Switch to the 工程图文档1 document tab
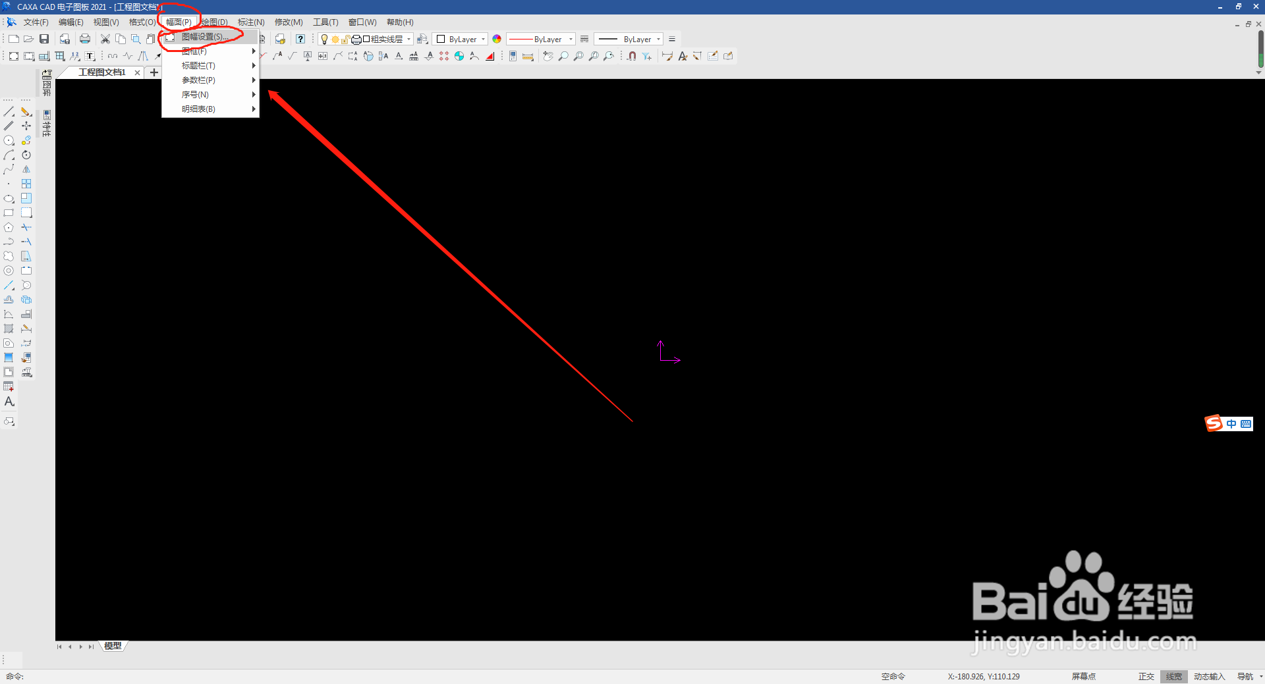 (x=101, y=72)
